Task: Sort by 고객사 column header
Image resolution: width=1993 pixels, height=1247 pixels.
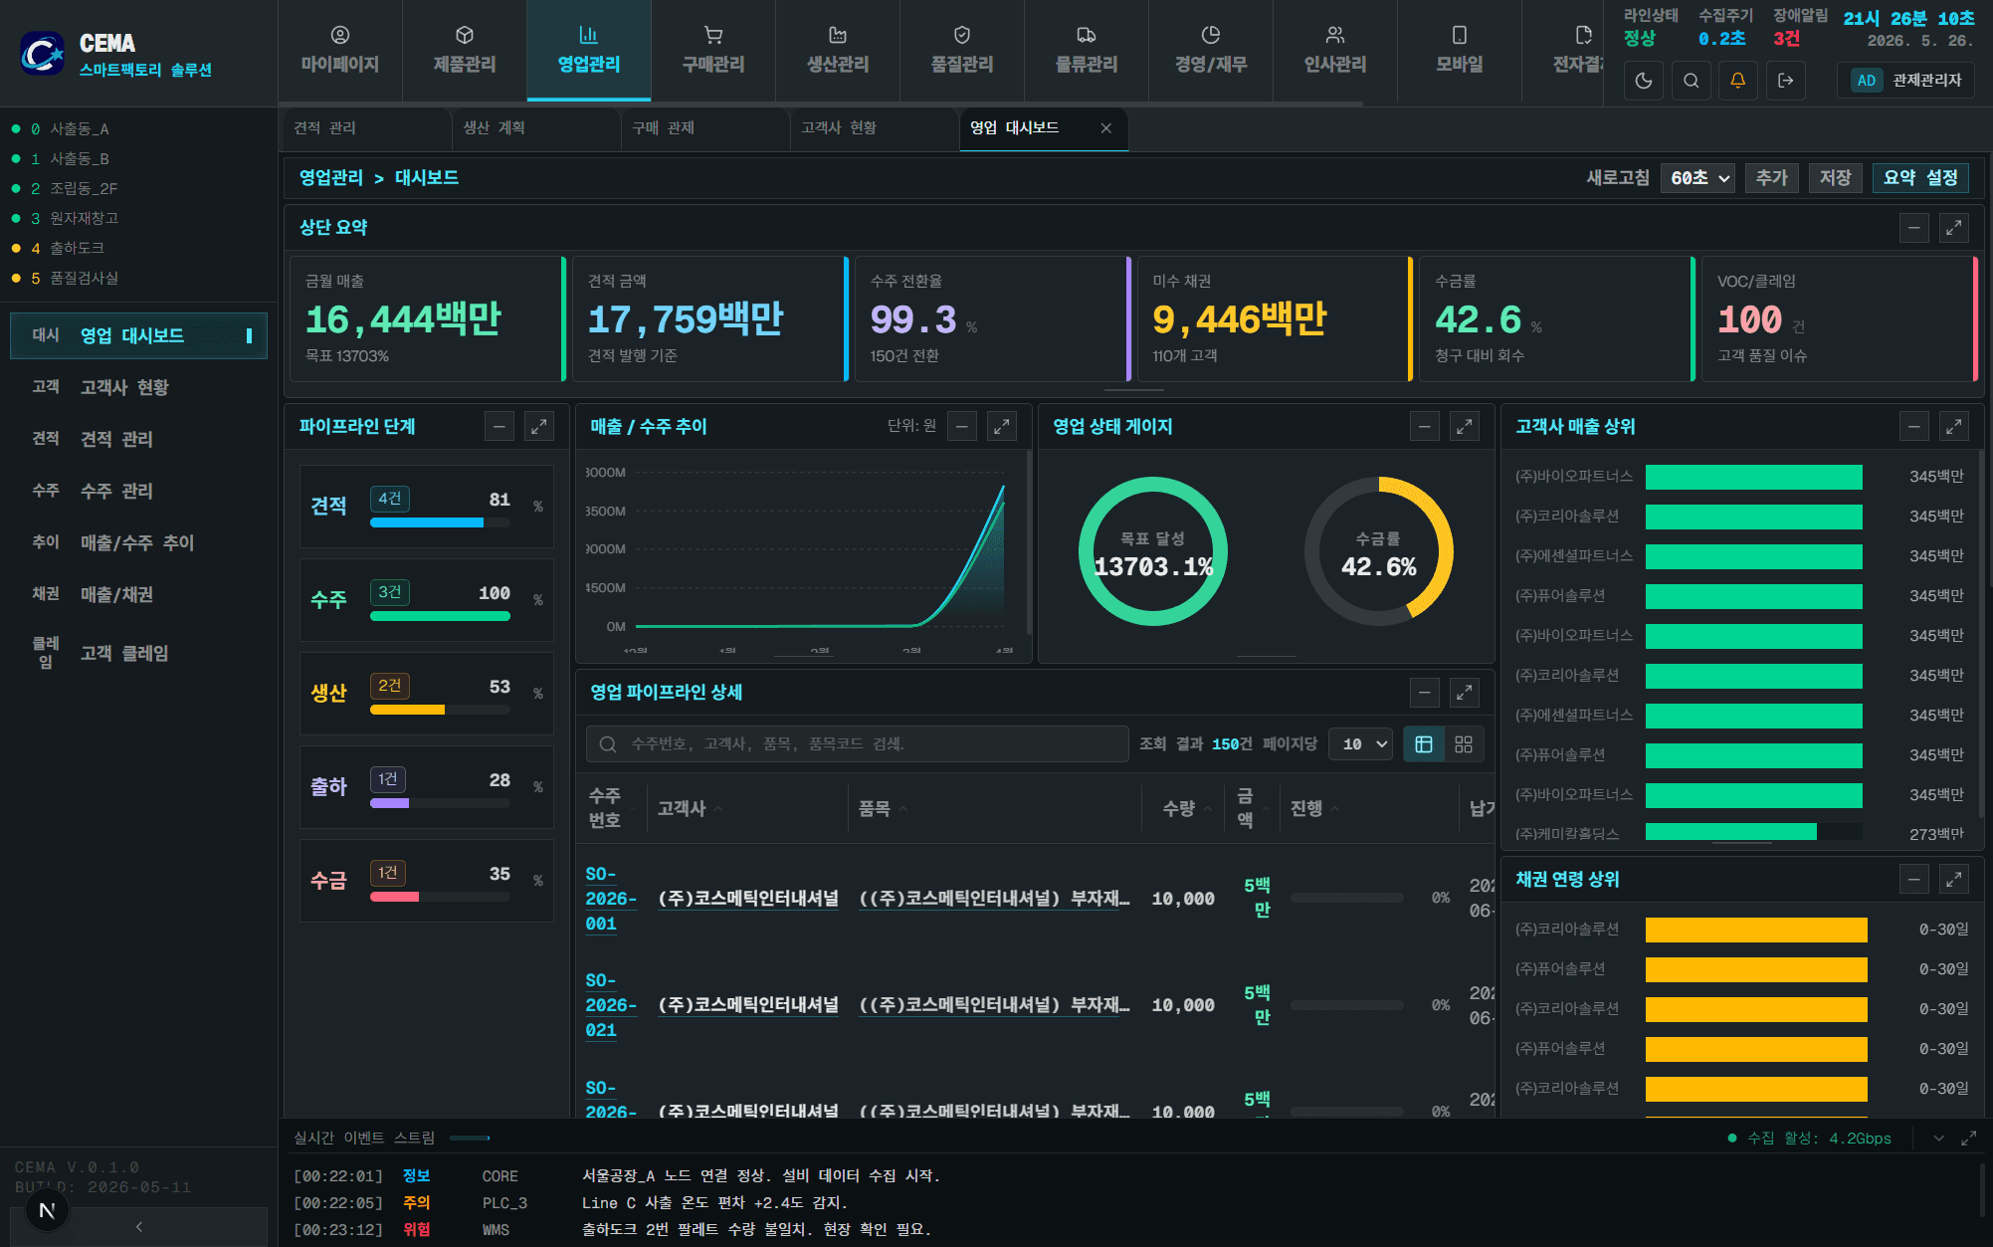Action: click(x=690, y=809)
